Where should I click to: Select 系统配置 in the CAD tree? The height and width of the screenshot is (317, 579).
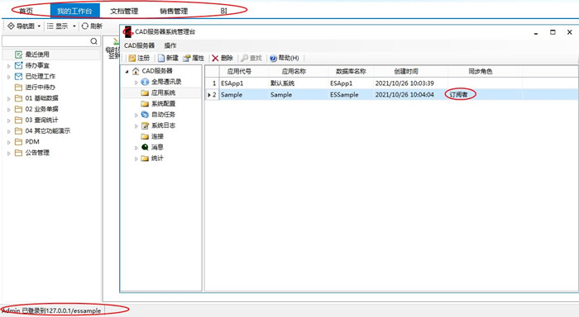click(163, 103)
